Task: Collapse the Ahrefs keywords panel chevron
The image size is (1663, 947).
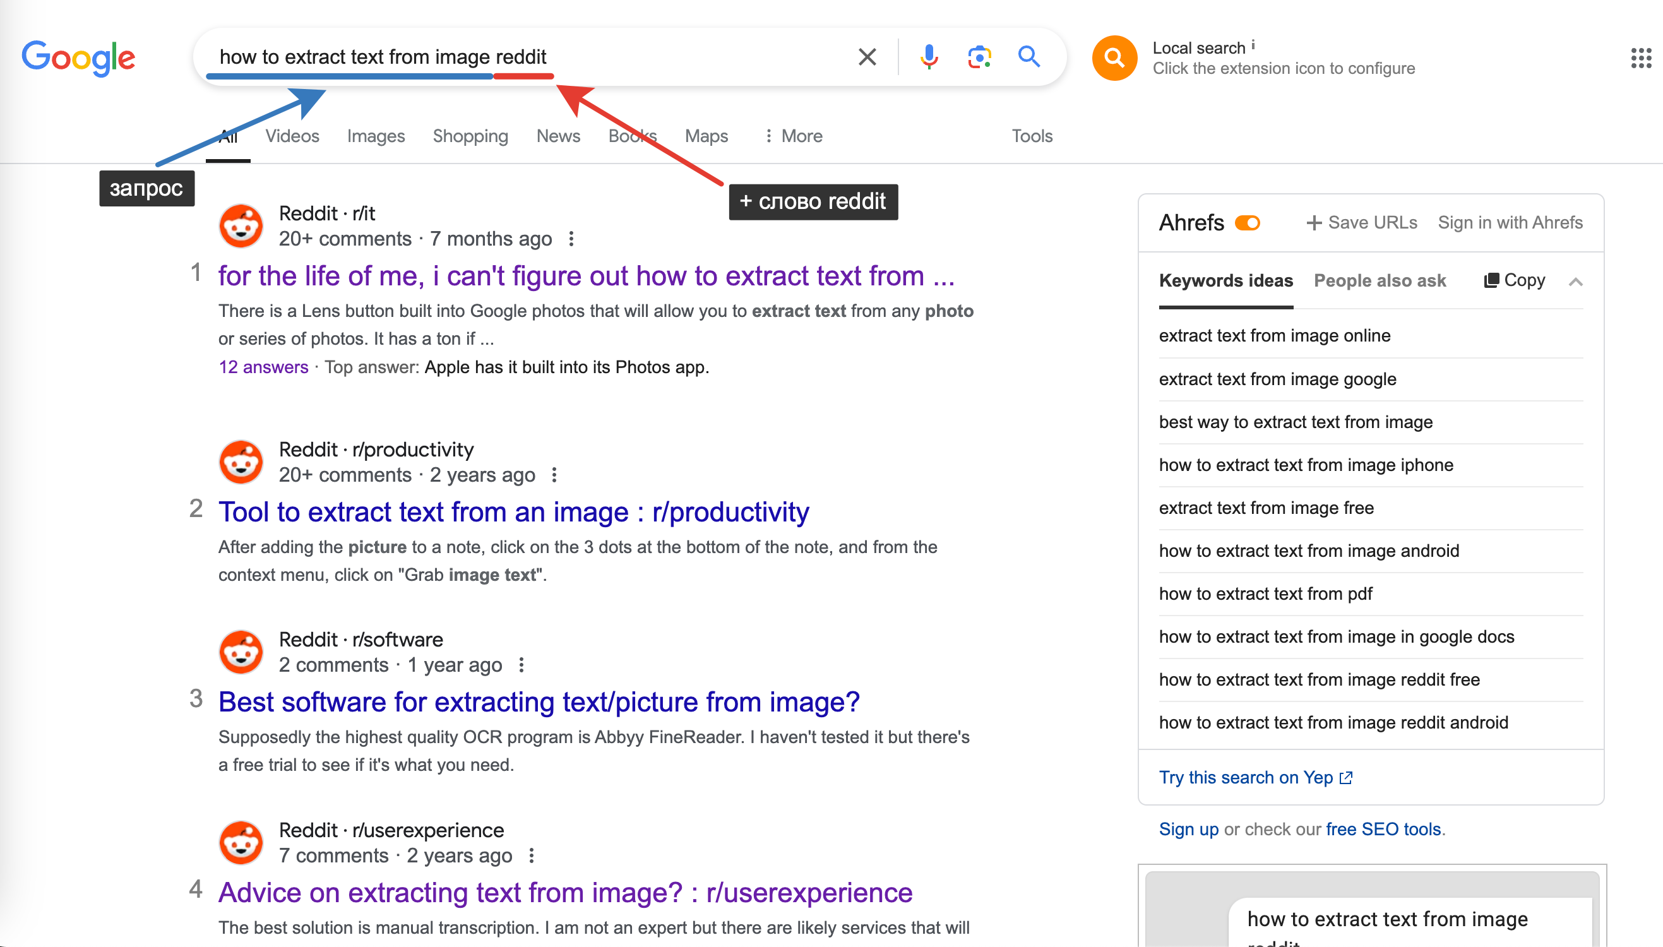Action: (x=1575, y=282)
